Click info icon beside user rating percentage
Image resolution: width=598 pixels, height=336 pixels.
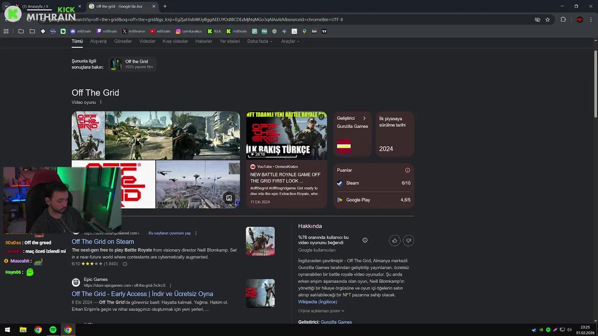[365, 240]
